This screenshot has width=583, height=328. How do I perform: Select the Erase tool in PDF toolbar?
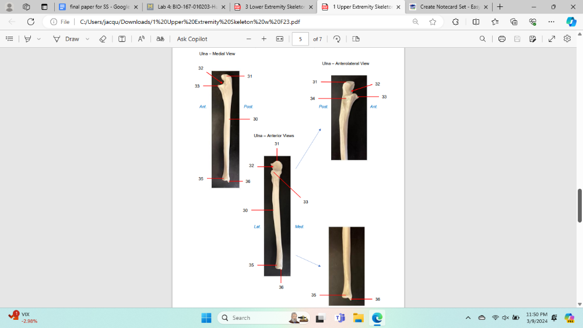pyautogui.click(x=103, y=39)
